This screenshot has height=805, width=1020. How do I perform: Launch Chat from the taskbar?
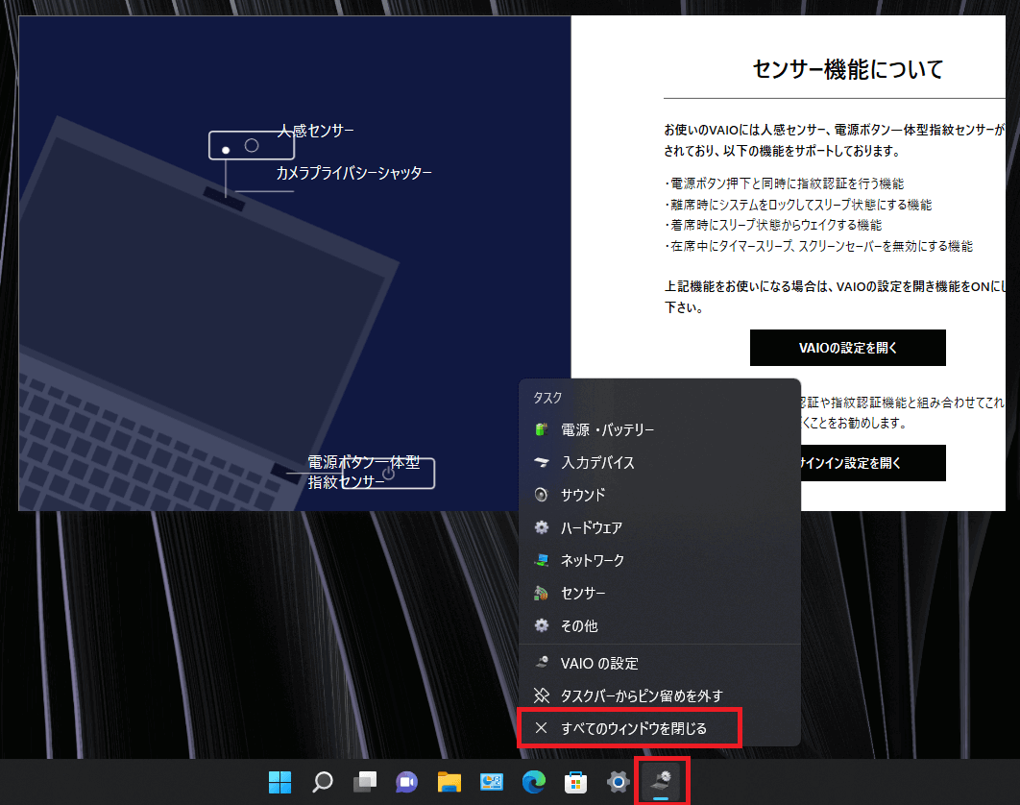click(406, 782)
